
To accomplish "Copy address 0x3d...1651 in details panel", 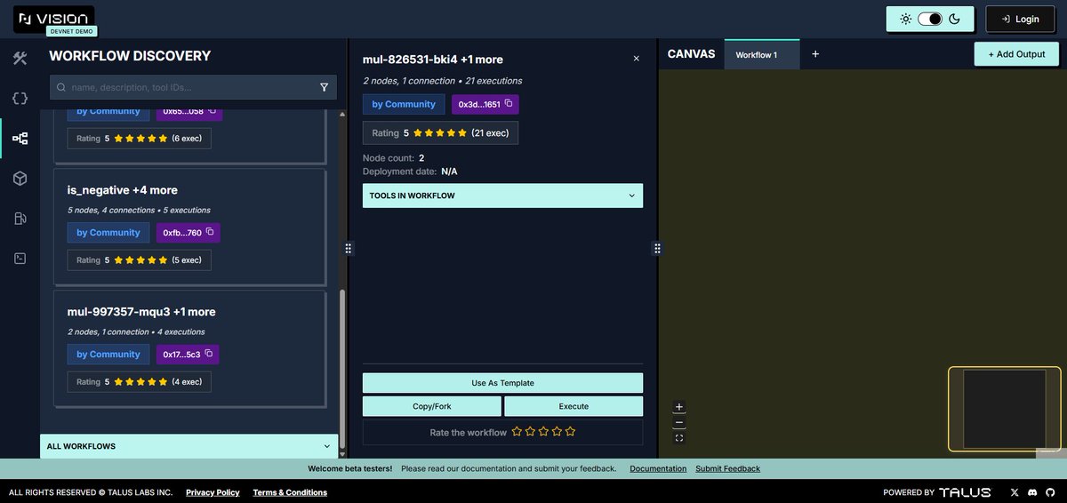I will tap(509, 104).
